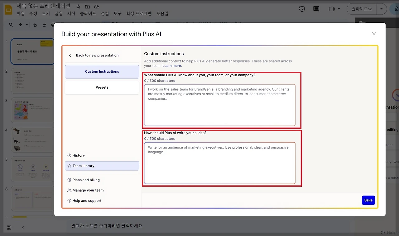Open the 보기 menu
This screenshot has width=399, height=236.
tap(46, 13)
